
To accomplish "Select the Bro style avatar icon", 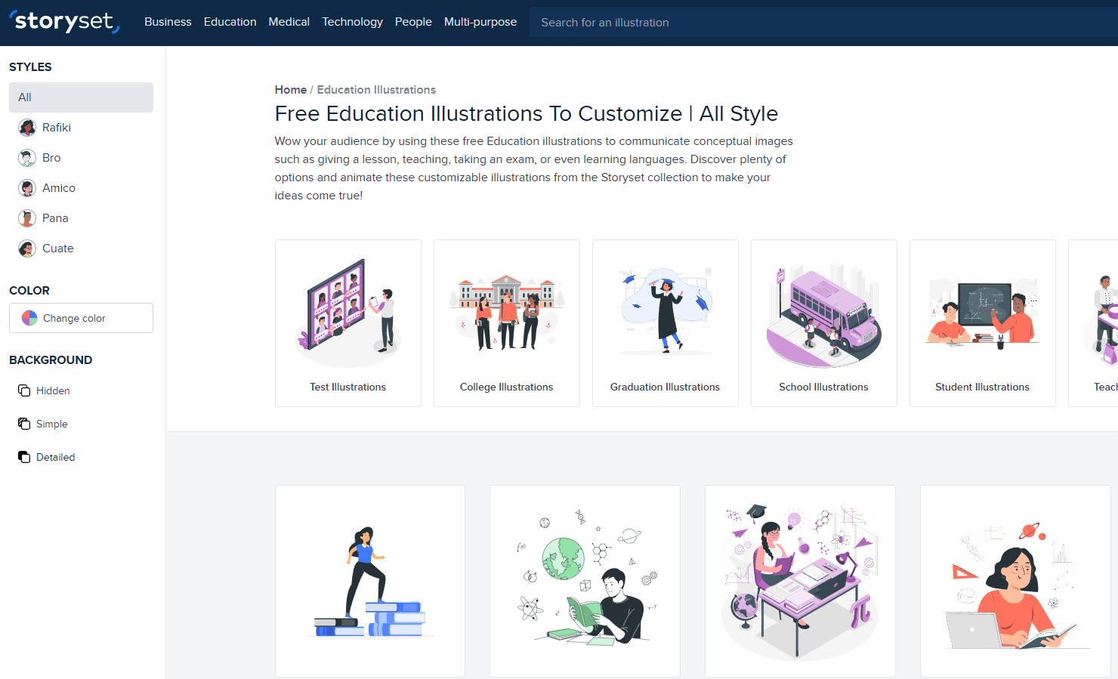I will (27, 158).
